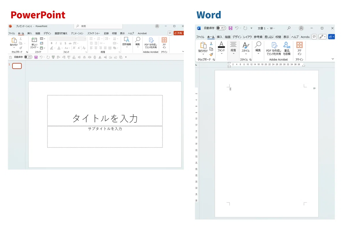Click the Cut scissors icon in Word
The image size is (346, 230).
point(211,44)
